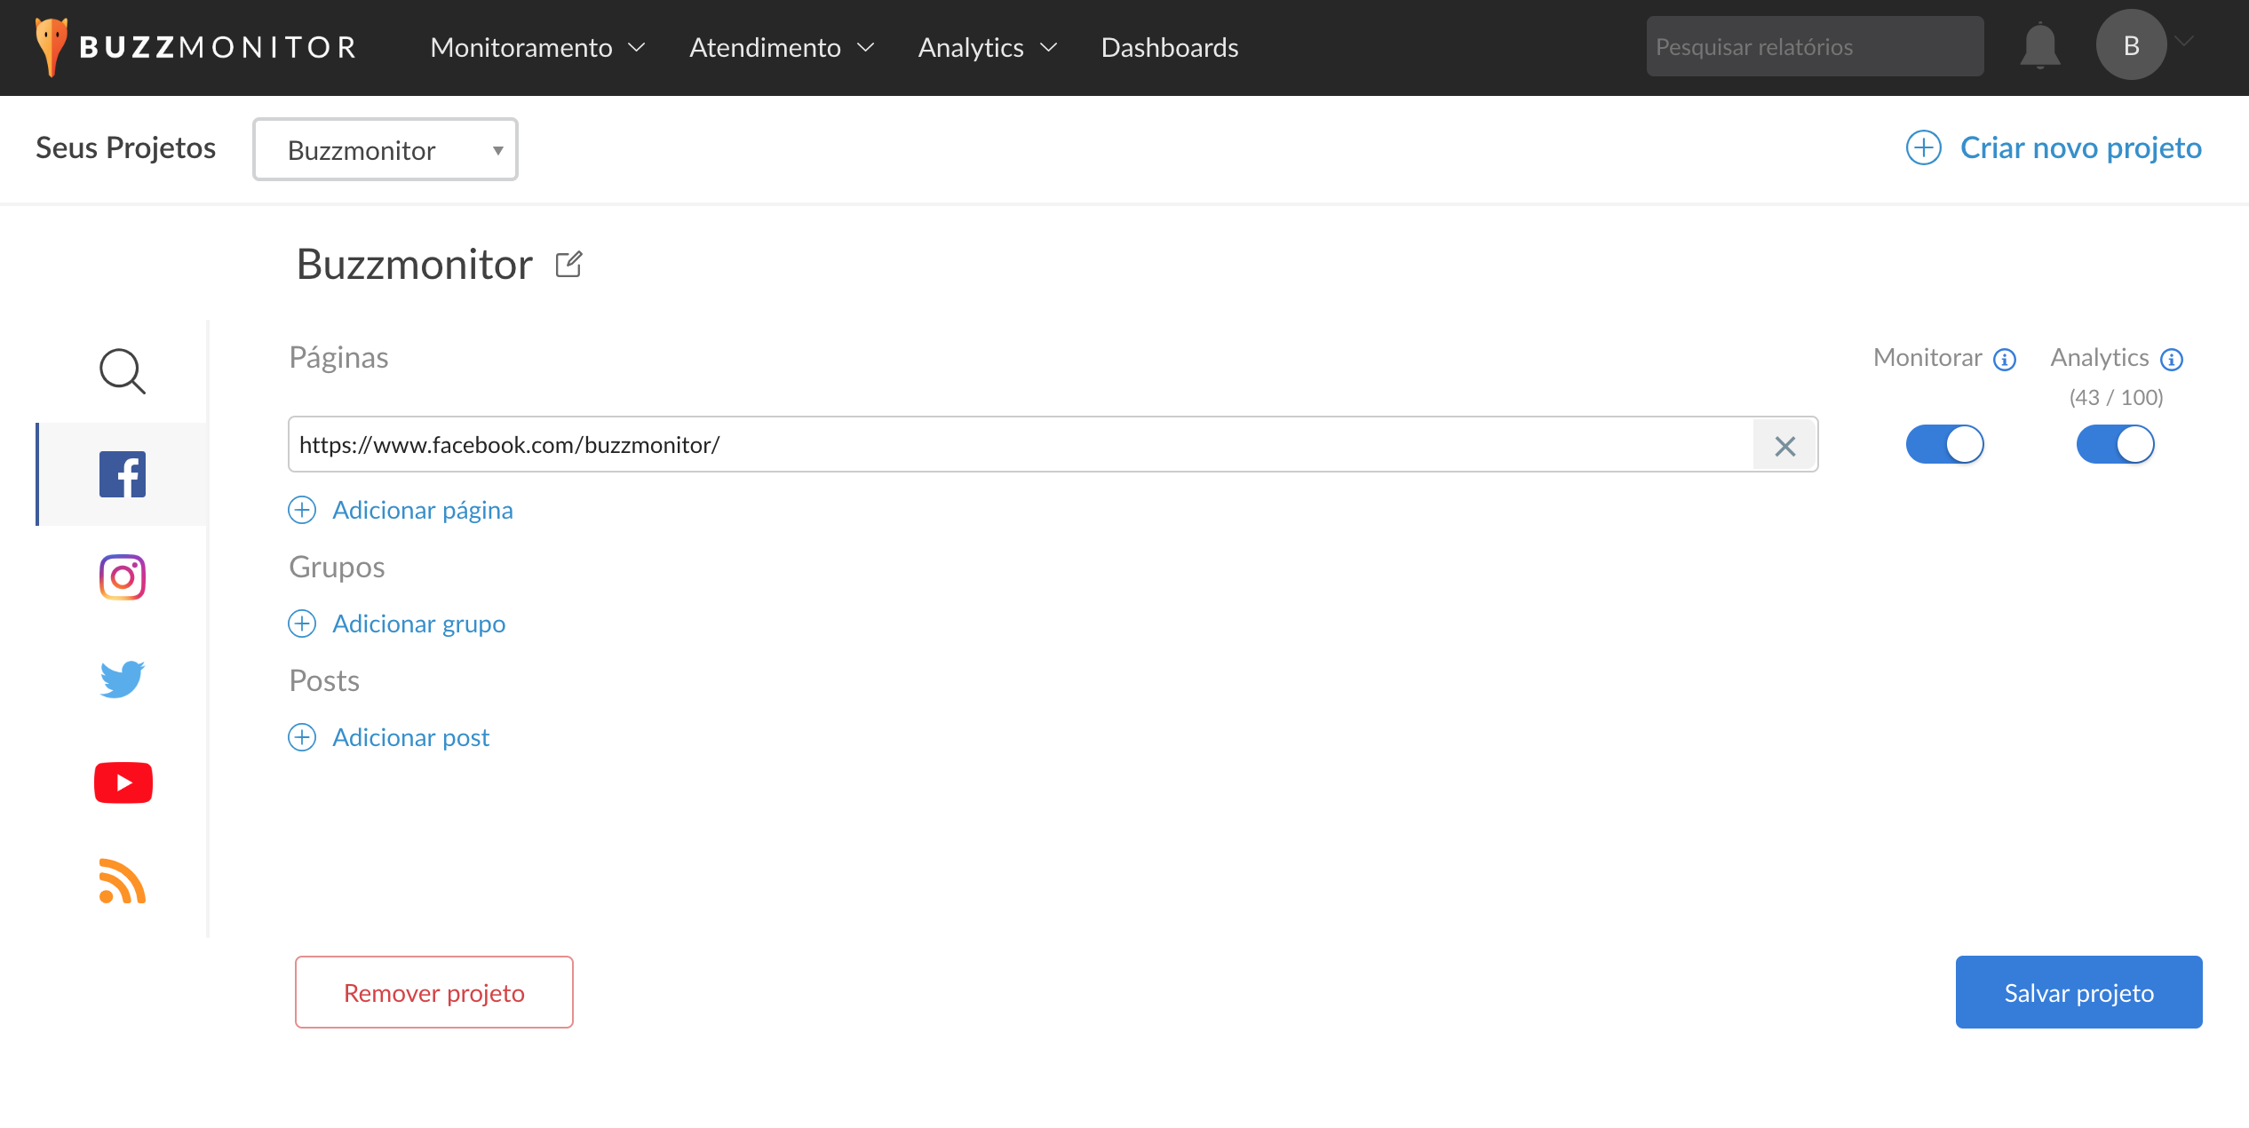Click the edit project name pencil icon

pos(568,265)
